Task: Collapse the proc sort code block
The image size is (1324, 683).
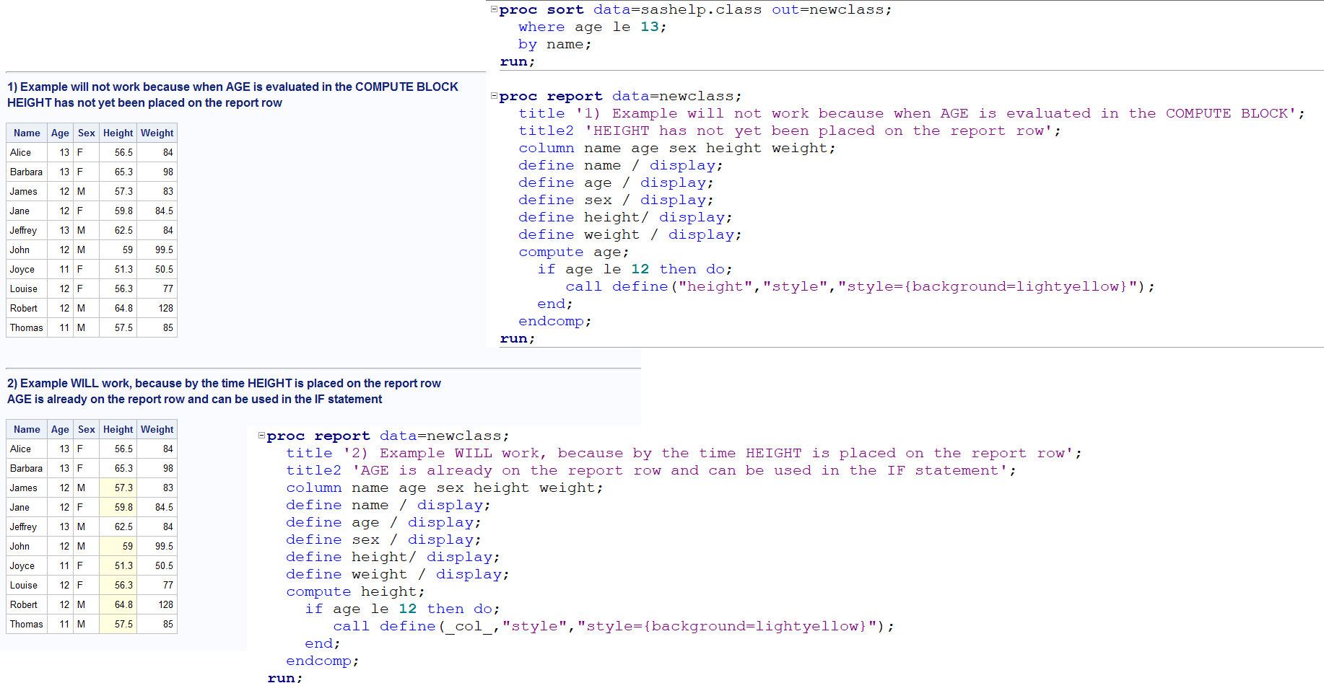Action: click(x=493, y=9)
